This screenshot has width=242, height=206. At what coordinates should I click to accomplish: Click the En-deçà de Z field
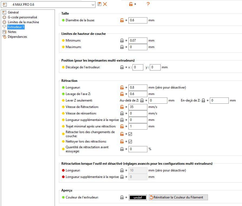point(219,100)
